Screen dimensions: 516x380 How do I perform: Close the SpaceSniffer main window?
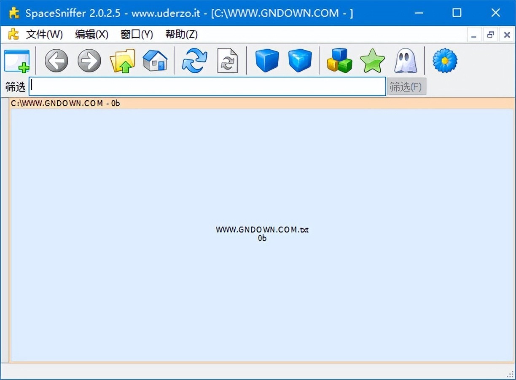(x=496, y=13)
